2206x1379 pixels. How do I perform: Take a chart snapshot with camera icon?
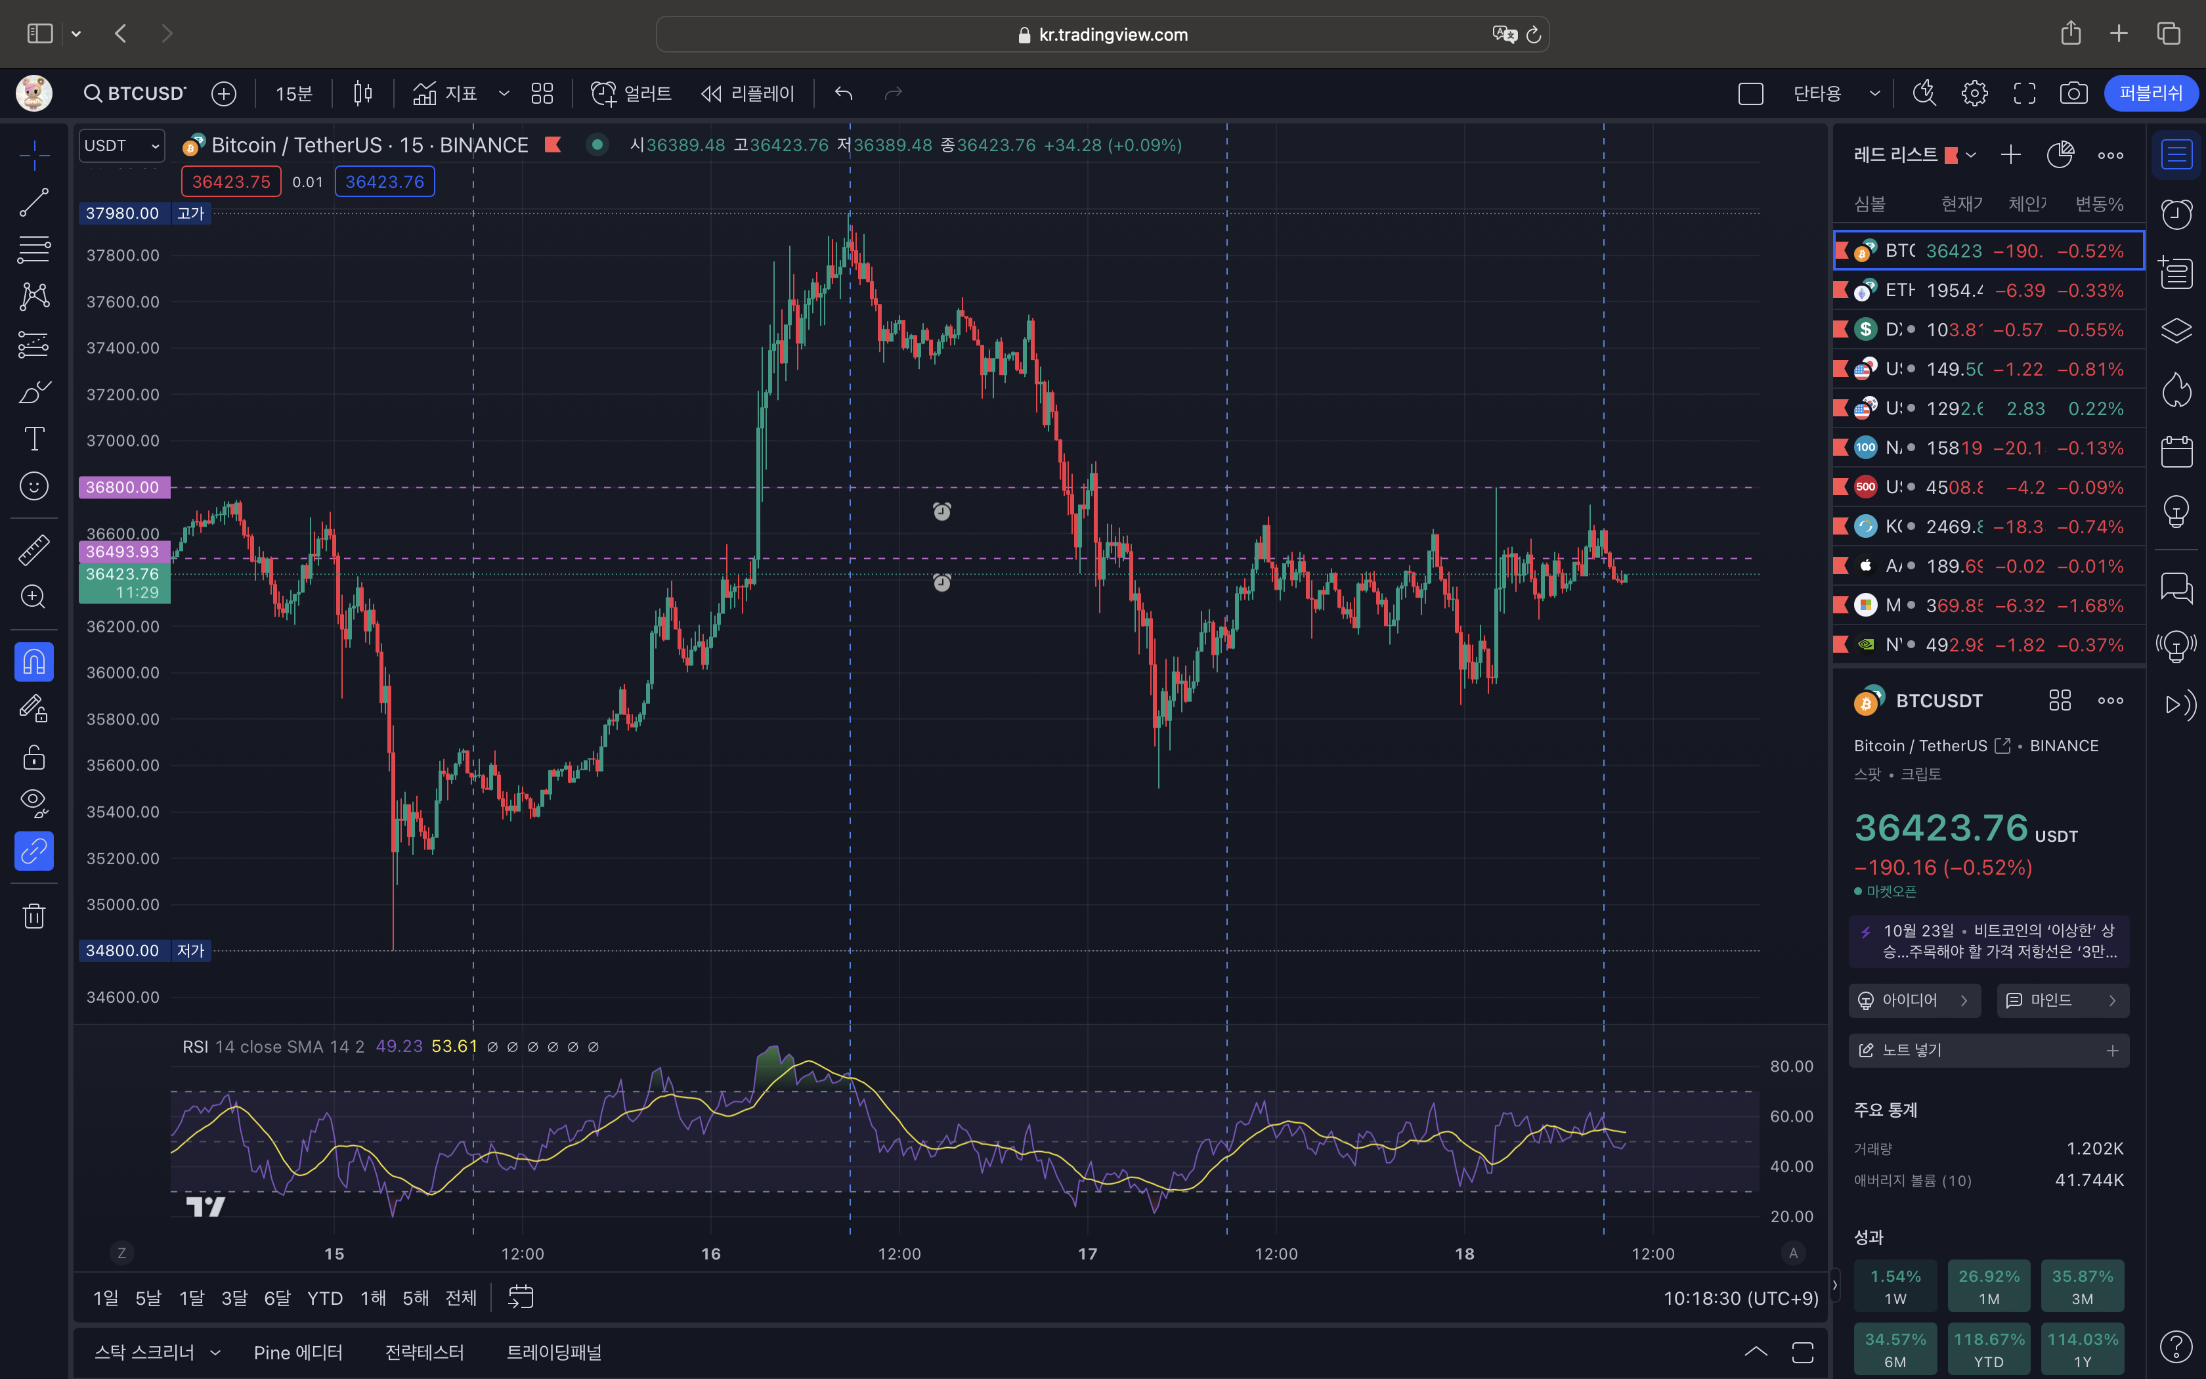click(2074, 93)
